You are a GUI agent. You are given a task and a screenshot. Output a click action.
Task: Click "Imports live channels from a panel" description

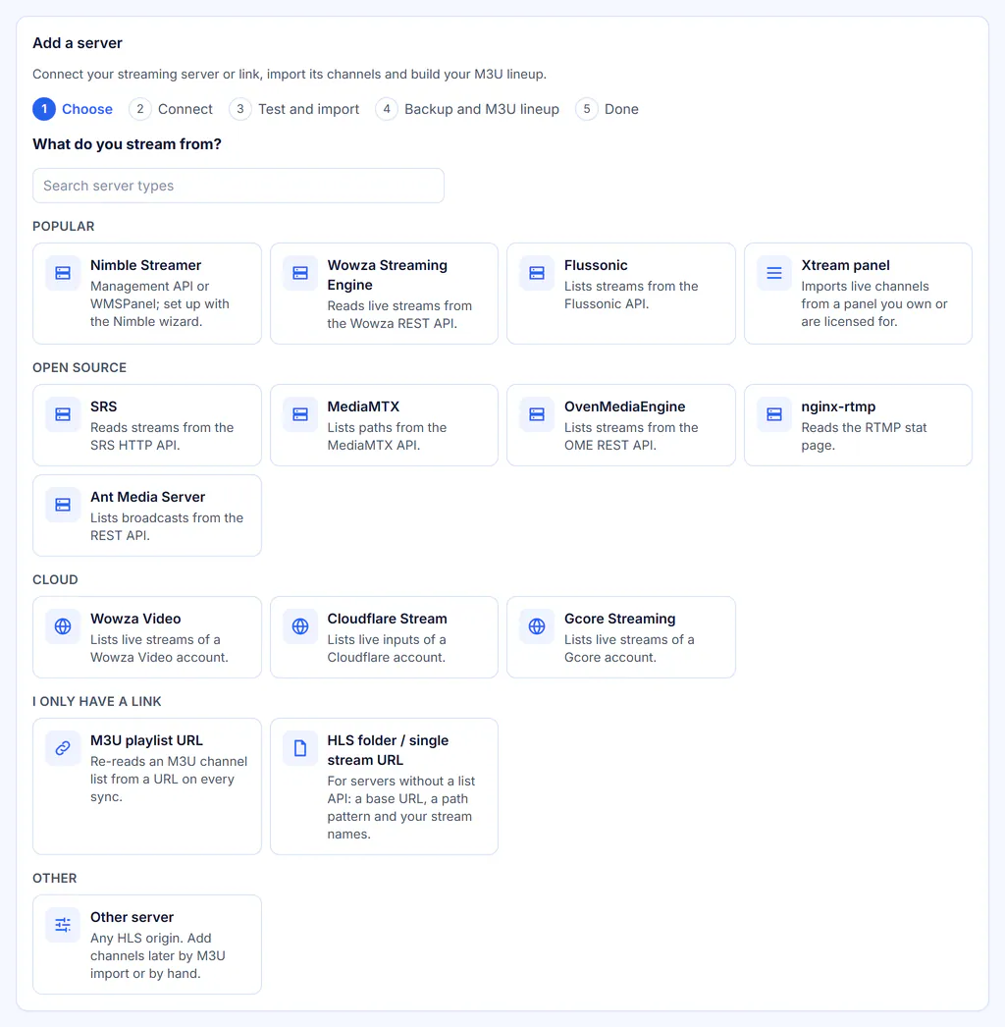tap(874, 304)
